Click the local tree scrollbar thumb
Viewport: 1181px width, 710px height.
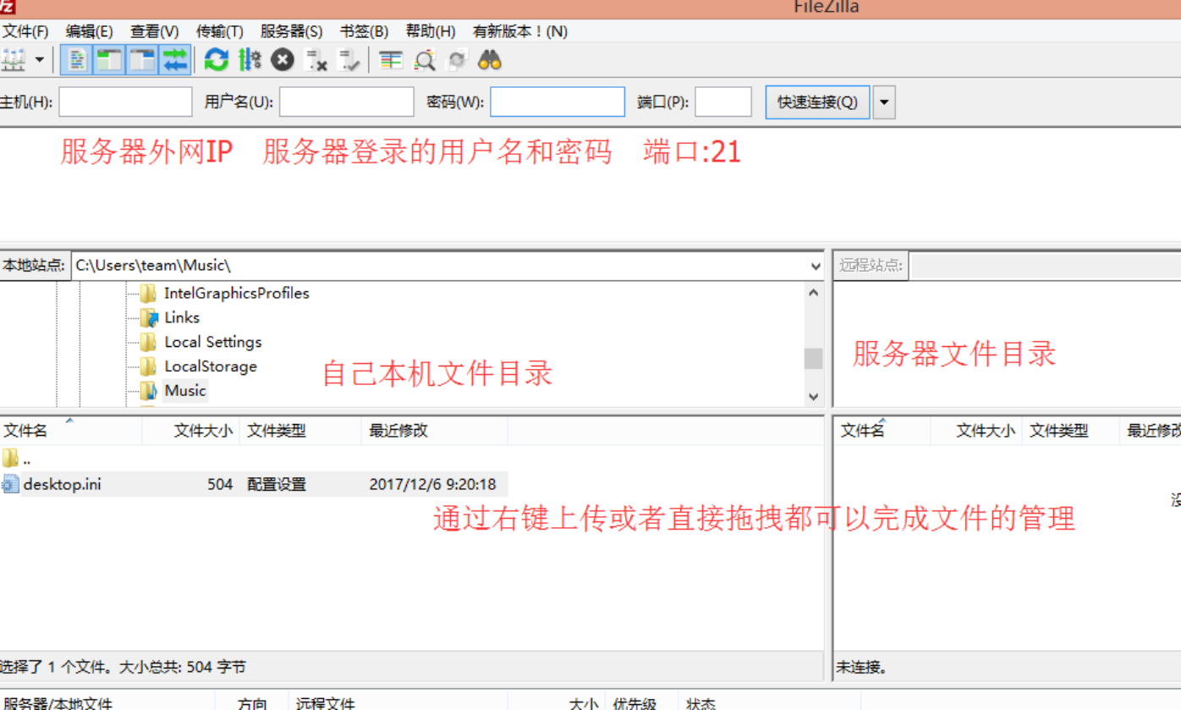814,358
